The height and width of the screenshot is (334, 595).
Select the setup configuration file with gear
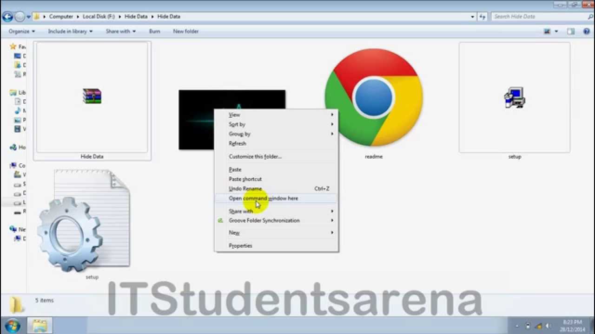(x=84, y=220)
